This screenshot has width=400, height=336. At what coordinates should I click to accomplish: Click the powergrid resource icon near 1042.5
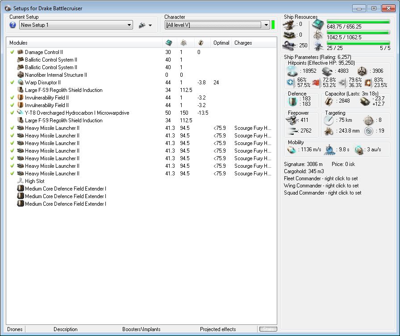click(x=318, y=35)
